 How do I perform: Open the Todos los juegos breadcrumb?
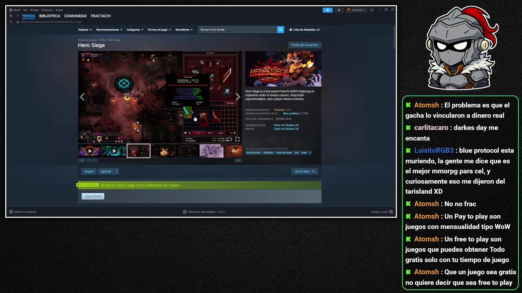point(87,40)
